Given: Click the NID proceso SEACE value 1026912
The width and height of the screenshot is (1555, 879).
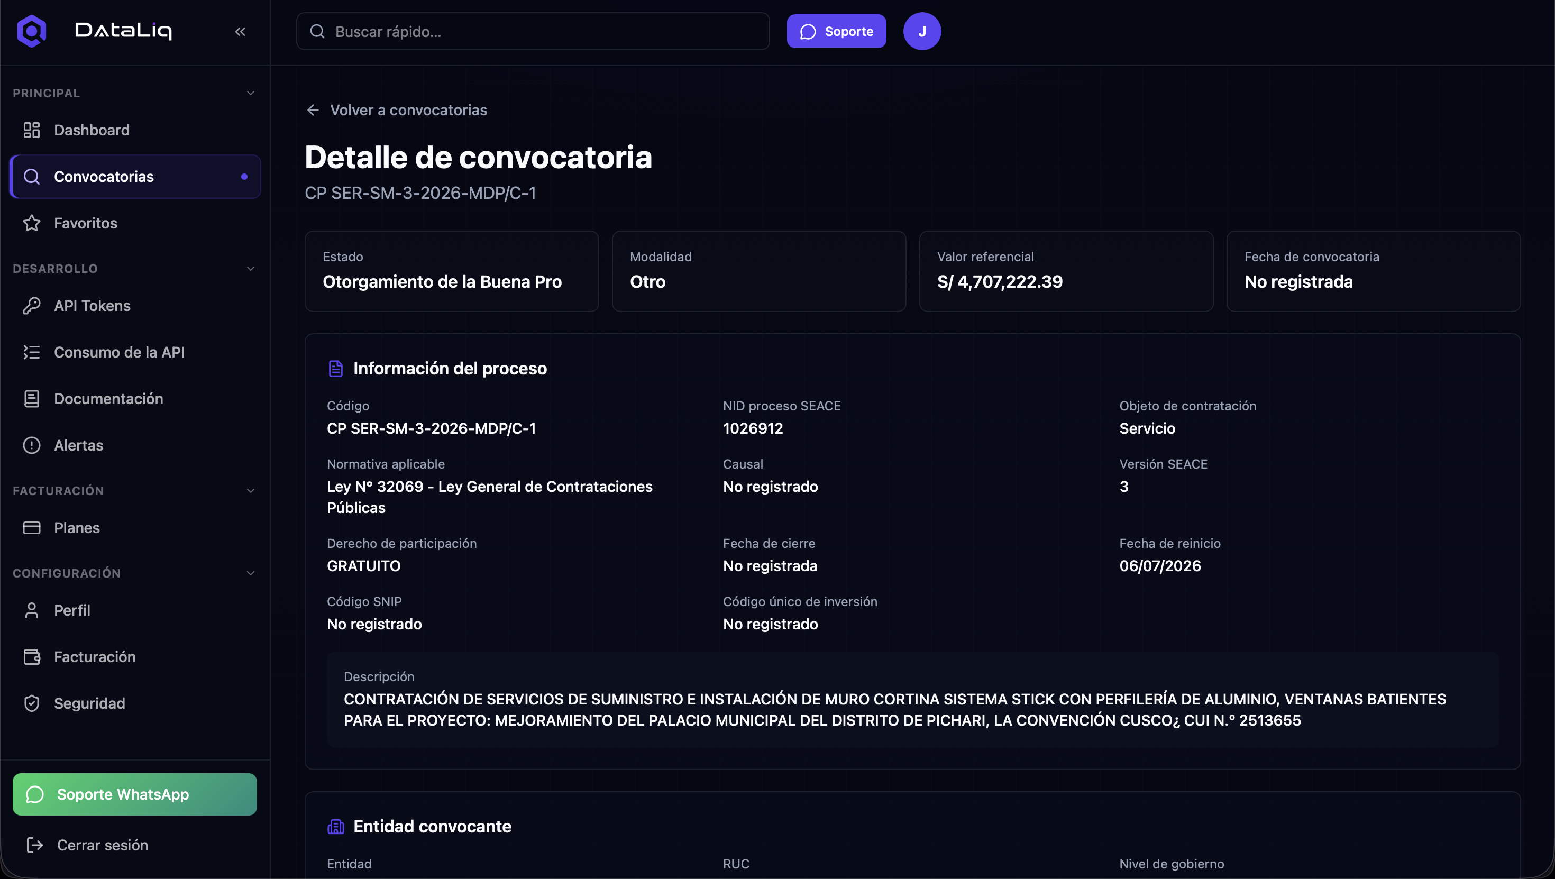Looking at the screenshot, I should tap(753, 428).
